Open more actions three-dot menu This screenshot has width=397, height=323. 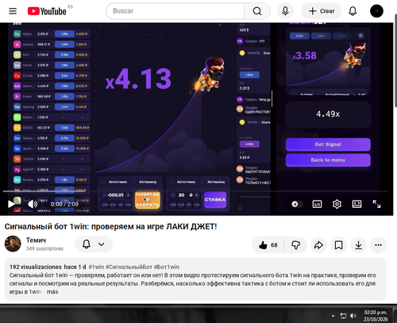[378, 245]
